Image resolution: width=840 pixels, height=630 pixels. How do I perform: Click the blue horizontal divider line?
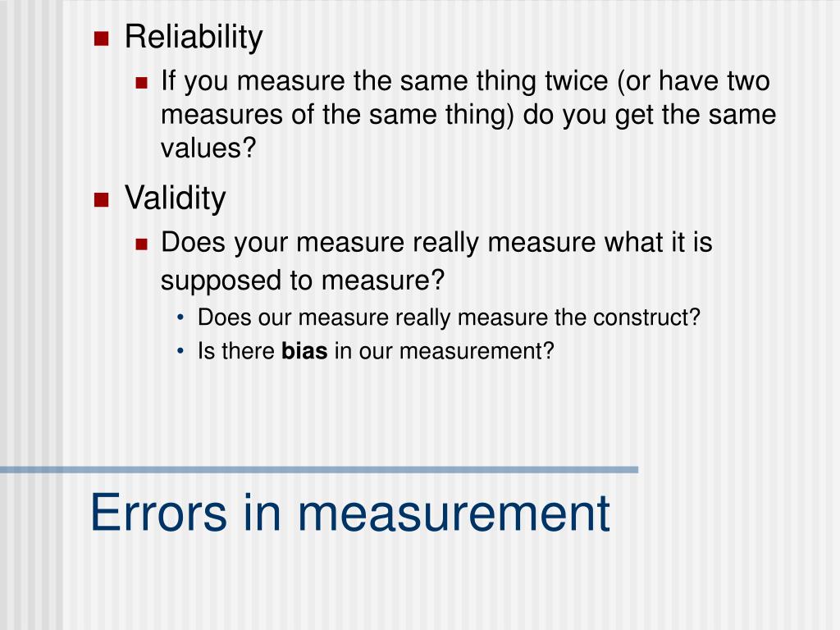point(319,470)
